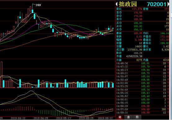Screen dimensions: 172x120
Task: Click the 拙政园 stock name
Action: click(x=128, y=4)
